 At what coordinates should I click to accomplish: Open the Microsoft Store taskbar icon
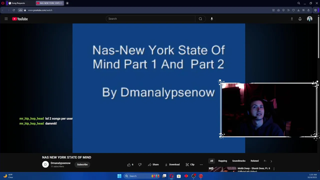coord(179,176)
